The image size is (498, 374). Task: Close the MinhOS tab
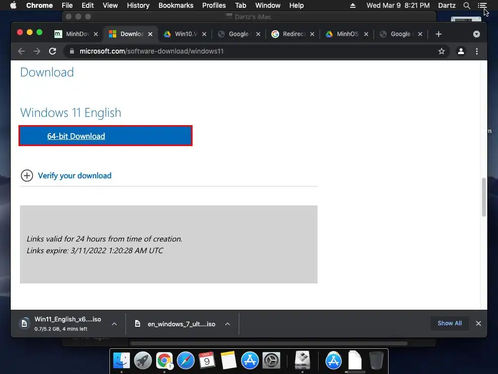coord(366,34)
